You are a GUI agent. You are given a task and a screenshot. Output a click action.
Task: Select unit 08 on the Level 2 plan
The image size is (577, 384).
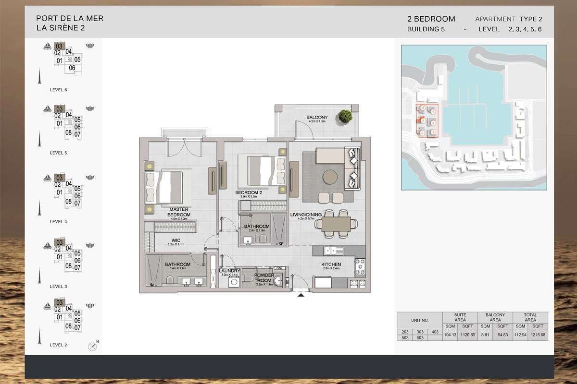[x=68, y=326]
